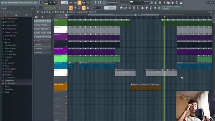The height and width of the screenshot is (121, 215).
Task: Open the FILE menu
Action: [2, 3]
